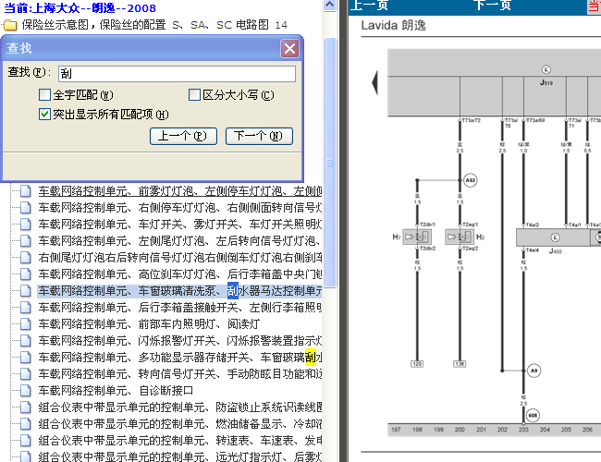
Task: Uncheck 突出显示所有匹配项 checkbox
Action: pyautogui.click(x=45, y=115)
